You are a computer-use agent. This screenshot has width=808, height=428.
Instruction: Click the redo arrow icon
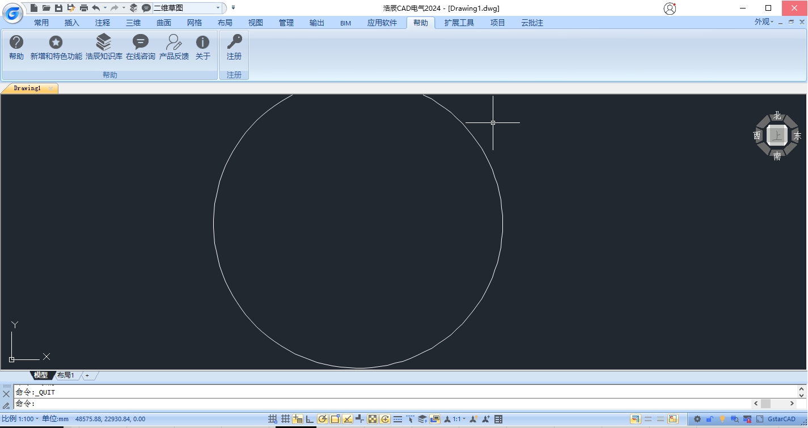[x=115, y=8]
